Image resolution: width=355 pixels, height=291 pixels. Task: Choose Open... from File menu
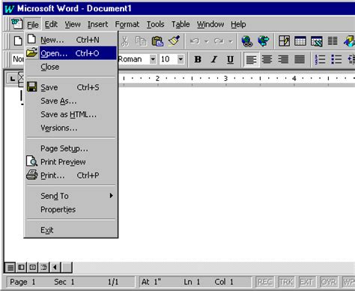coord(70,53)
